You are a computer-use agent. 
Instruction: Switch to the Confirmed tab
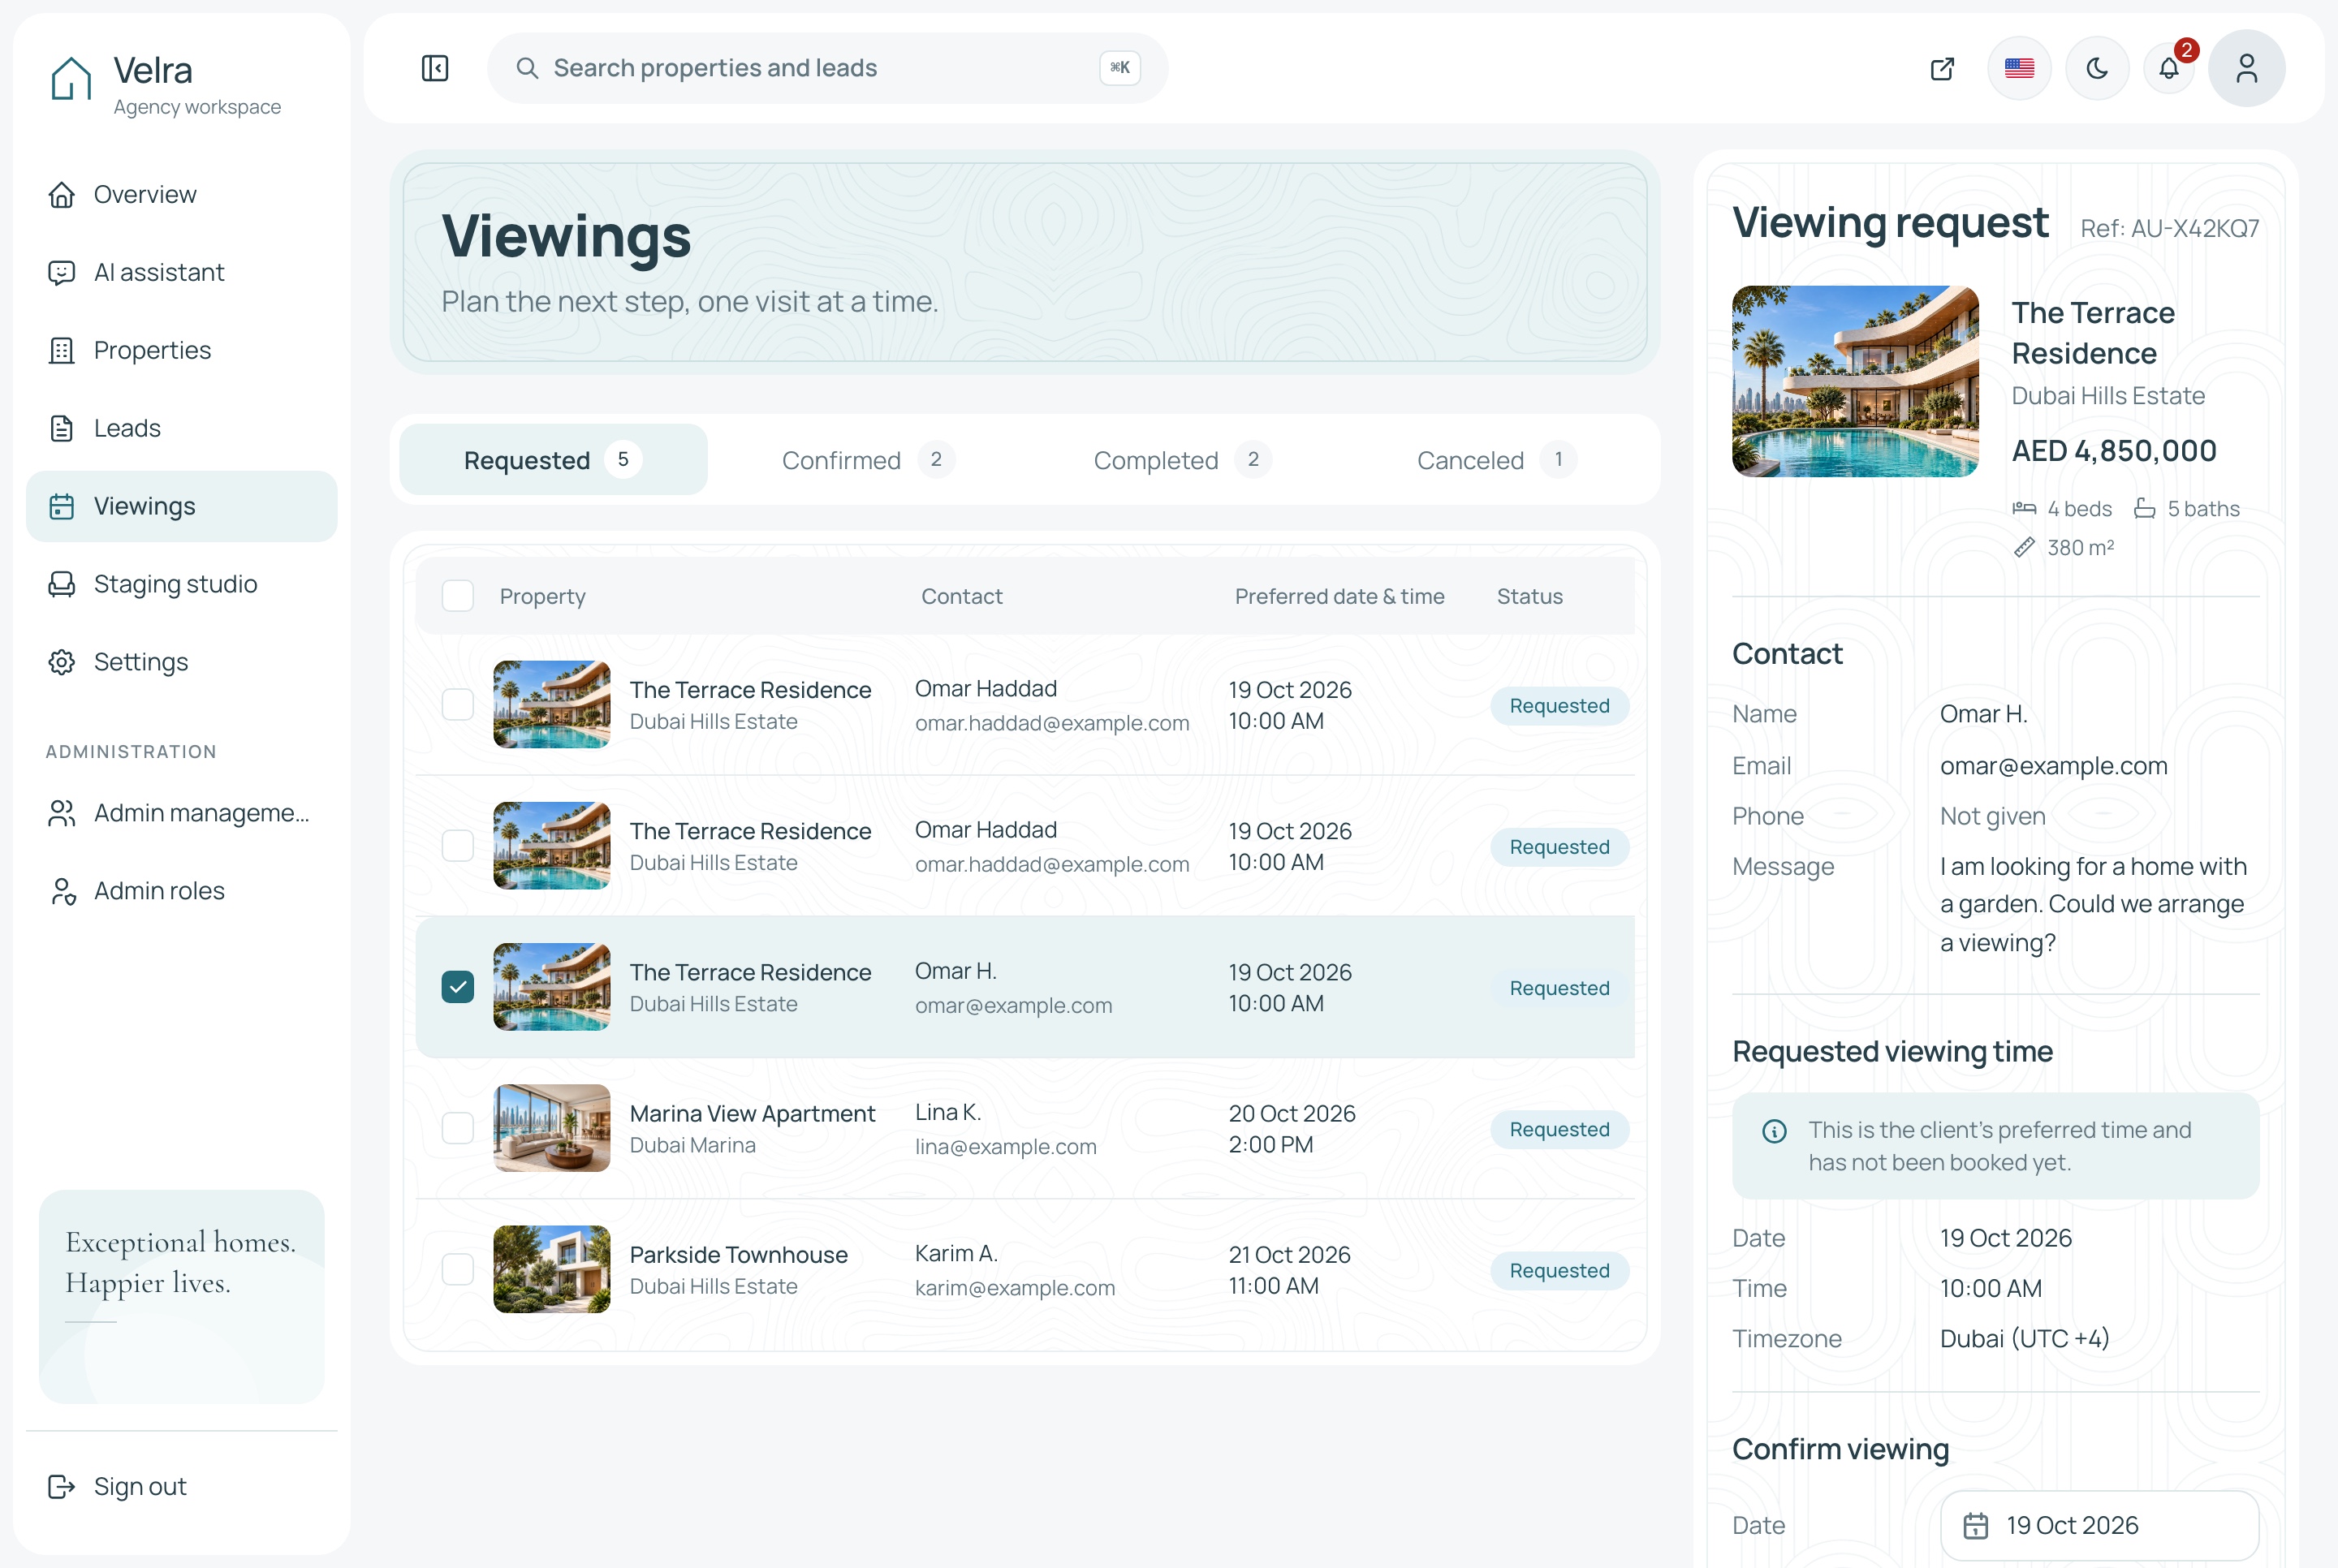tap(868, 460)
